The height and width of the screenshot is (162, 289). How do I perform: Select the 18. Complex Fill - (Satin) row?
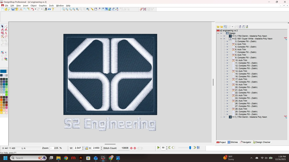tap(246, 82)
